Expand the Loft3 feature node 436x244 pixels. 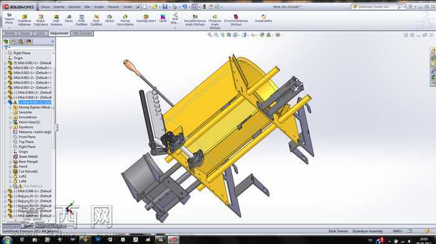[11, 177]
